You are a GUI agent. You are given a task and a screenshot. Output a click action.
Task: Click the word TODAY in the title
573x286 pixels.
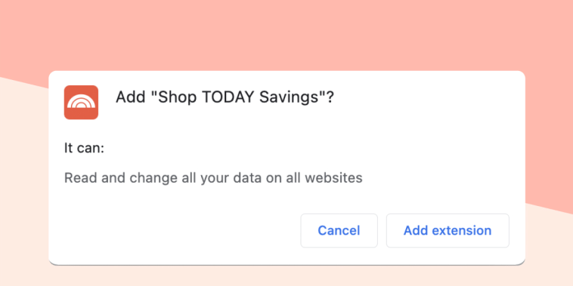pyautogui.click(x=228, y=97)
